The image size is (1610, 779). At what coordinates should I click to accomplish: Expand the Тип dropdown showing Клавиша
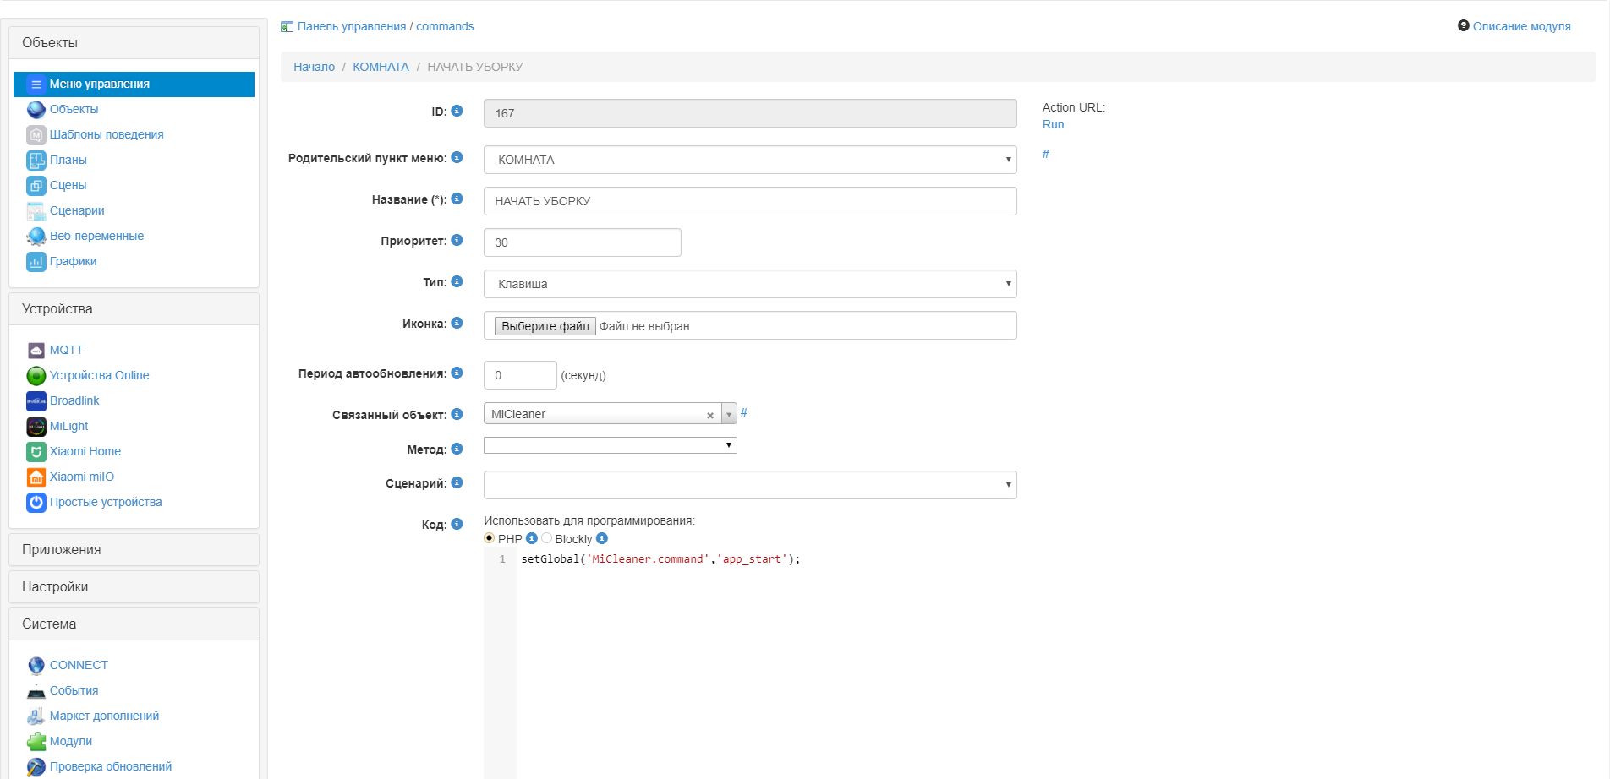point(749,284)
